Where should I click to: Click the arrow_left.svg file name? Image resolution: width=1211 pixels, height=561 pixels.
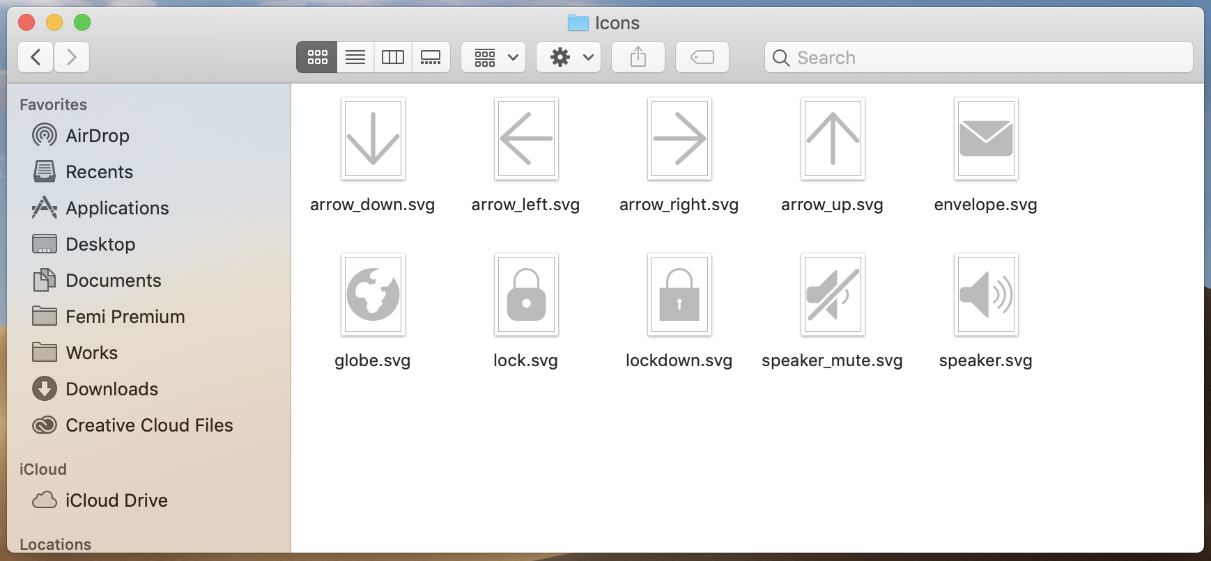coord(526,205)
